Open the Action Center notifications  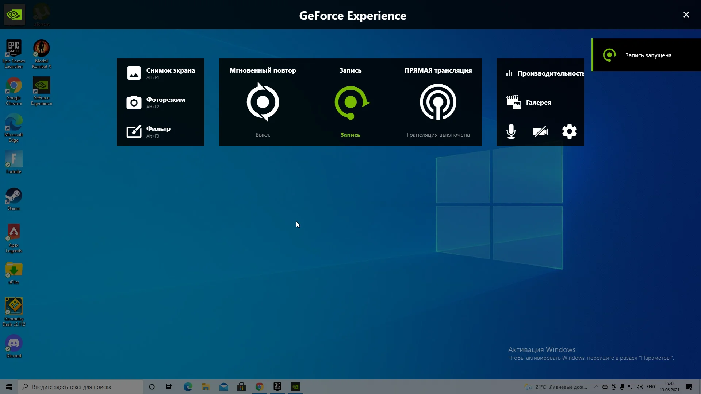click(x=689, y=387)
